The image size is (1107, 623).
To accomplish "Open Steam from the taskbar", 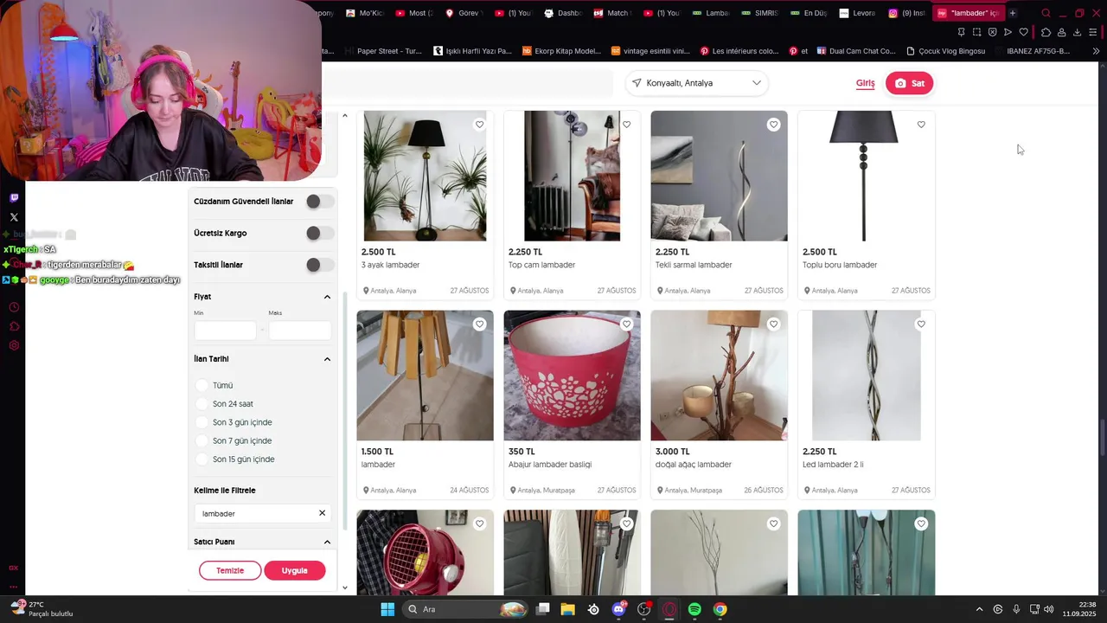I will [x=593, y=609].
